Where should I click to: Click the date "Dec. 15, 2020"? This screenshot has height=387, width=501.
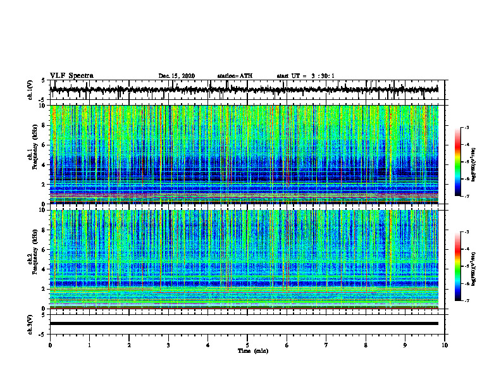(176, 76)
